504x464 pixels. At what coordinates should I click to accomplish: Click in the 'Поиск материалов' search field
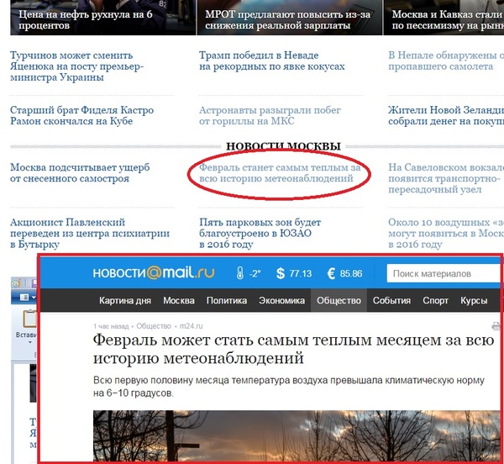tap(441, 274)
